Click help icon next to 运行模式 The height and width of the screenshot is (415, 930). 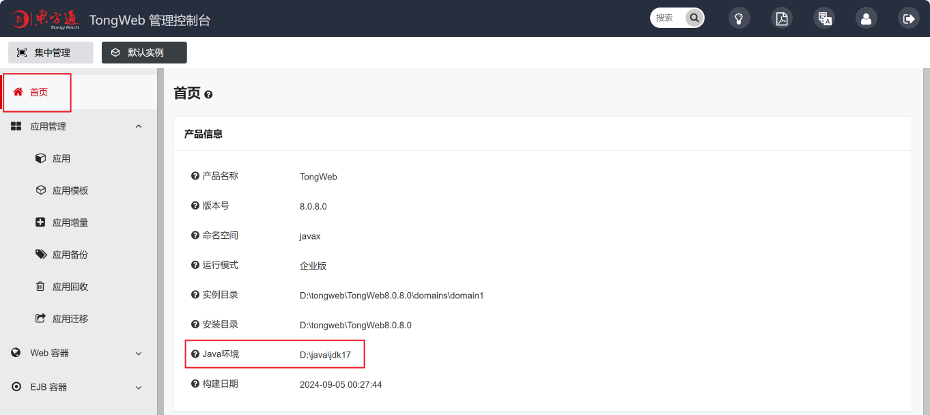195,265
